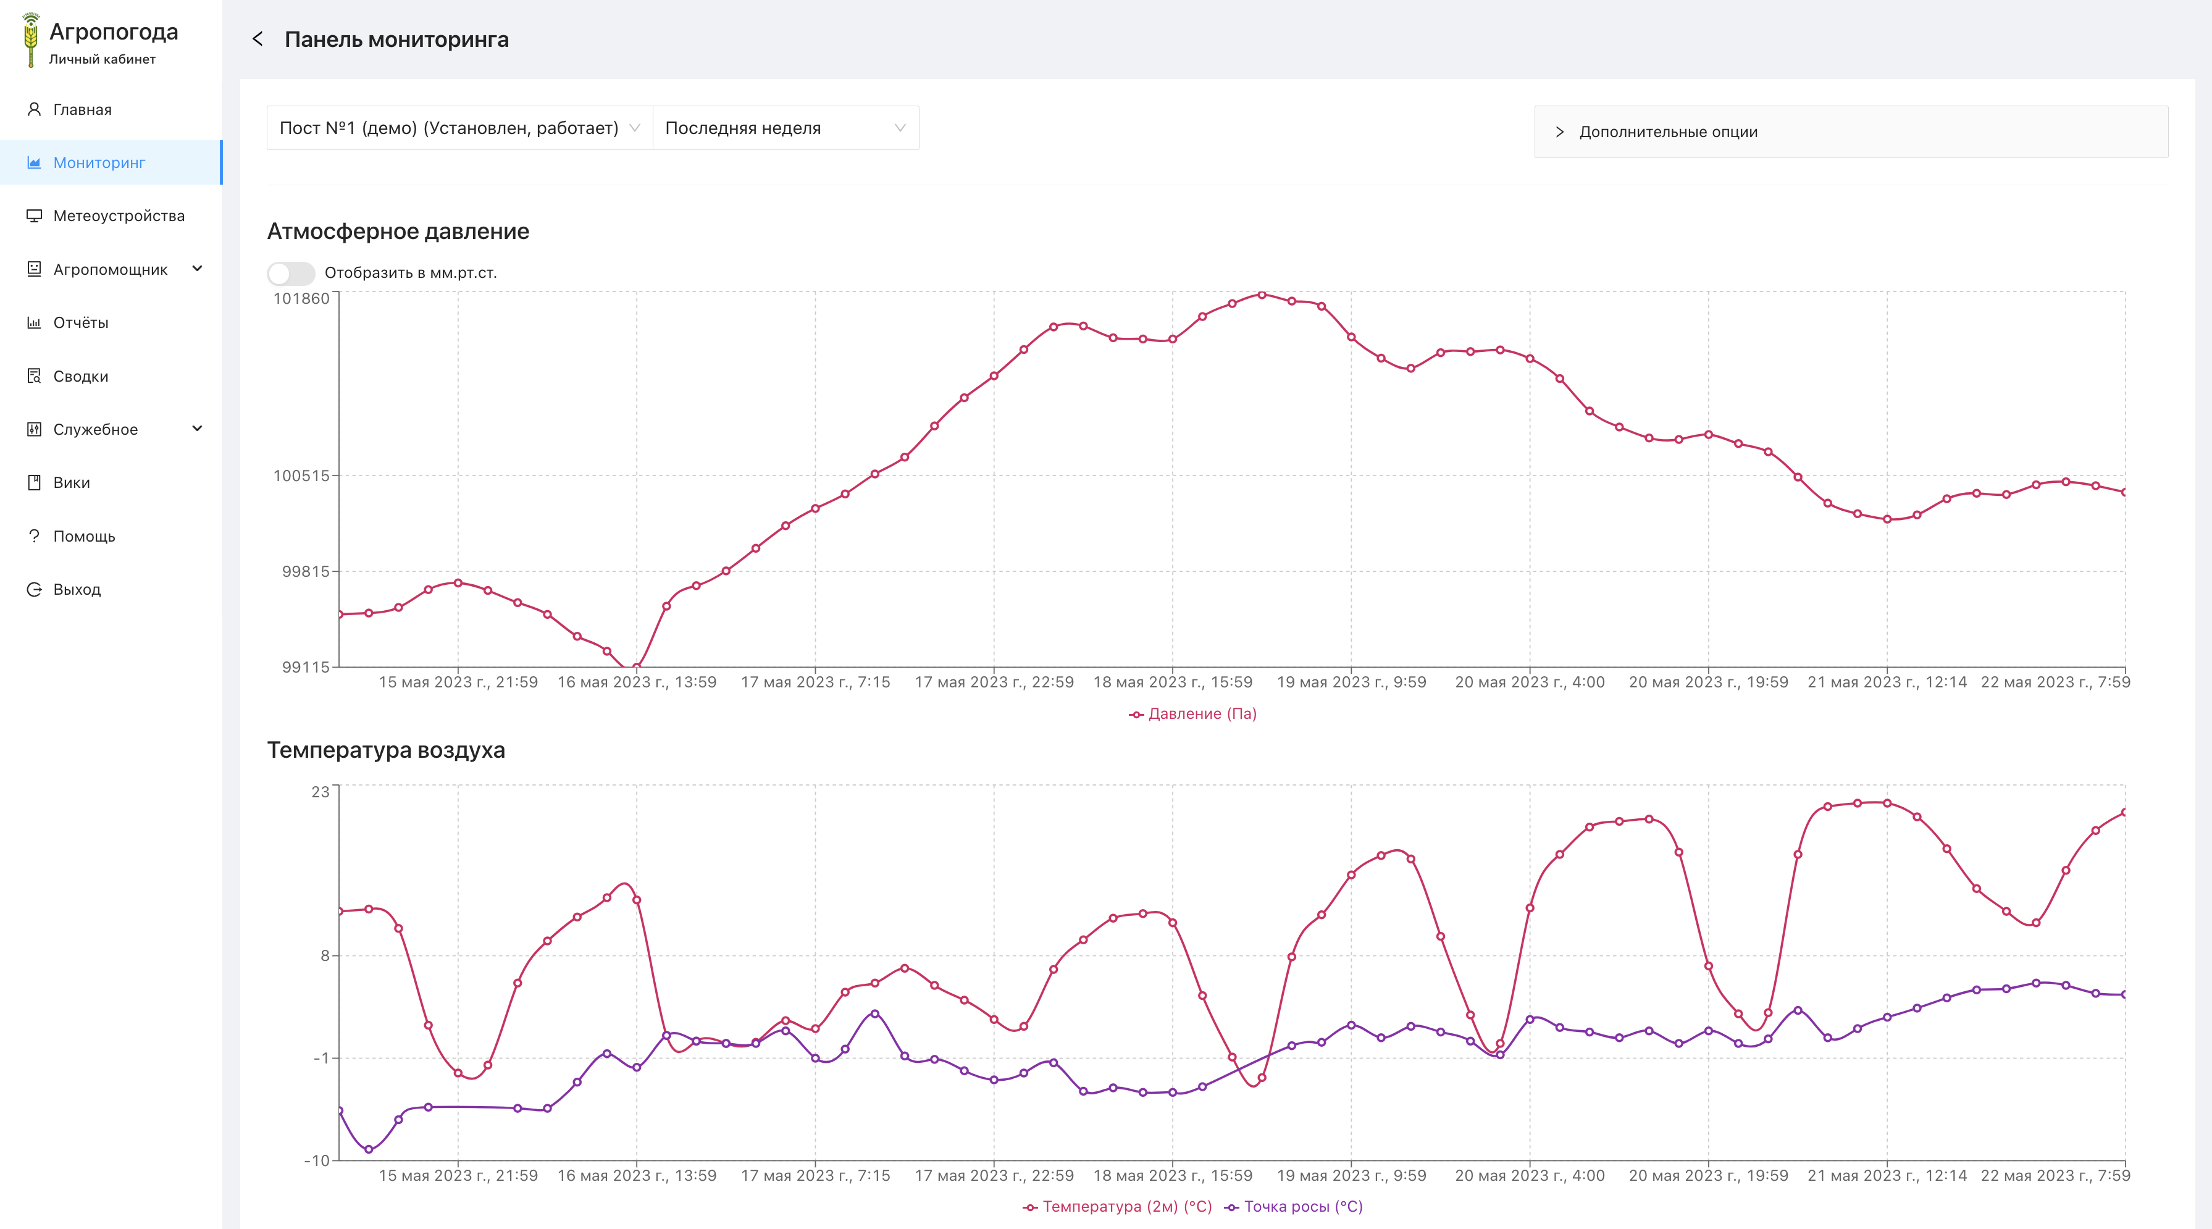2212x1229 pixels.
Task: Expand the Дополнительные опции panel
Action: tap(1851, 132)
